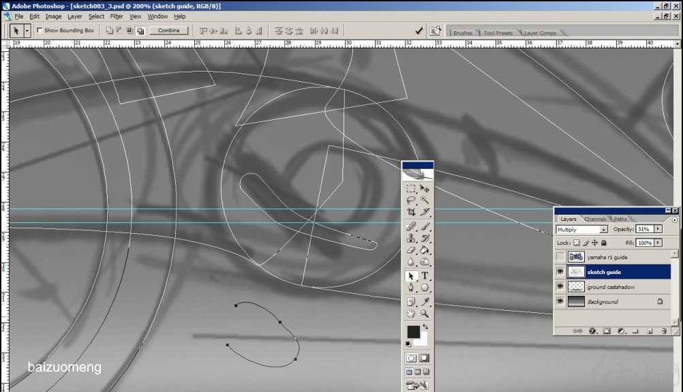Select the Hand tool
The image size is (683, 392).
coord(410,314)
